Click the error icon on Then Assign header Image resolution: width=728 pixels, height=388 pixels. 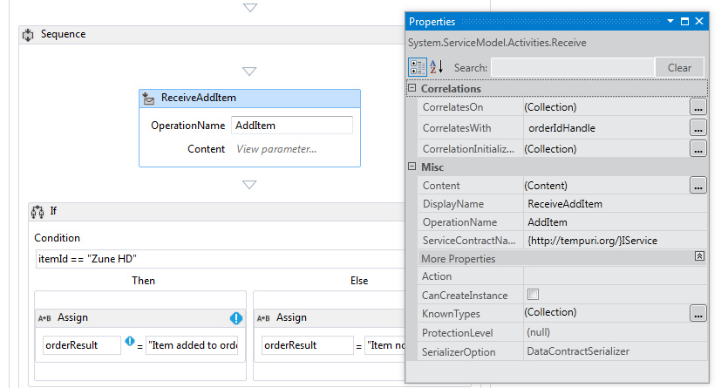pos(235,318)
